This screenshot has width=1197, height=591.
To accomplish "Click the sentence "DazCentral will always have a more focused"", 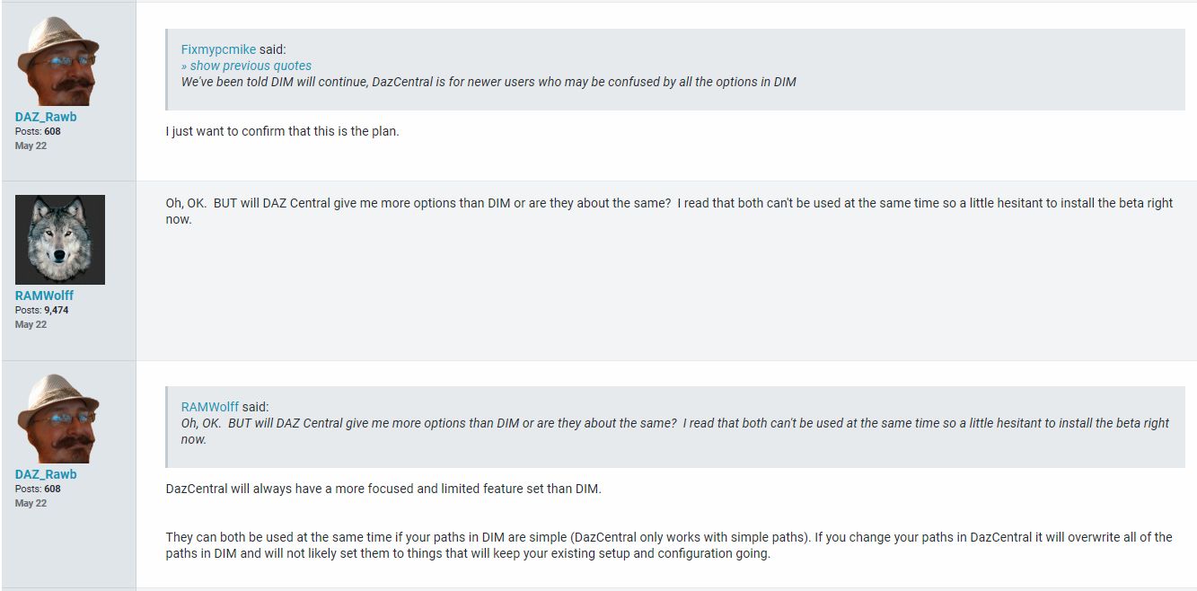I will pyautogui.click(x=383, y=489).
